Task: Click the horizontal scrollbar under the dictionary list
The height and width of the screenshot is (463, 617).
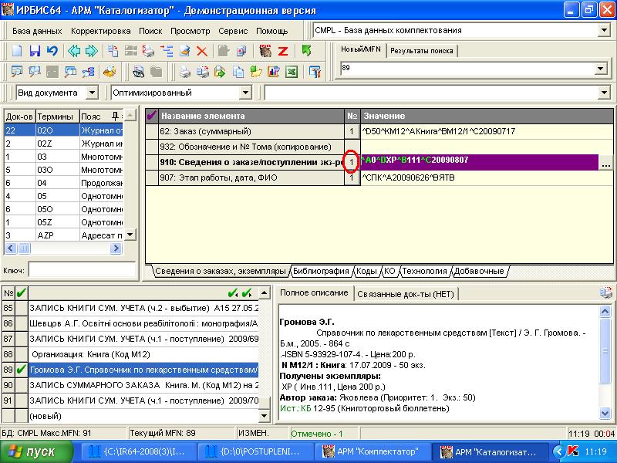Action: pyautogui.click(x=62, y=248)
